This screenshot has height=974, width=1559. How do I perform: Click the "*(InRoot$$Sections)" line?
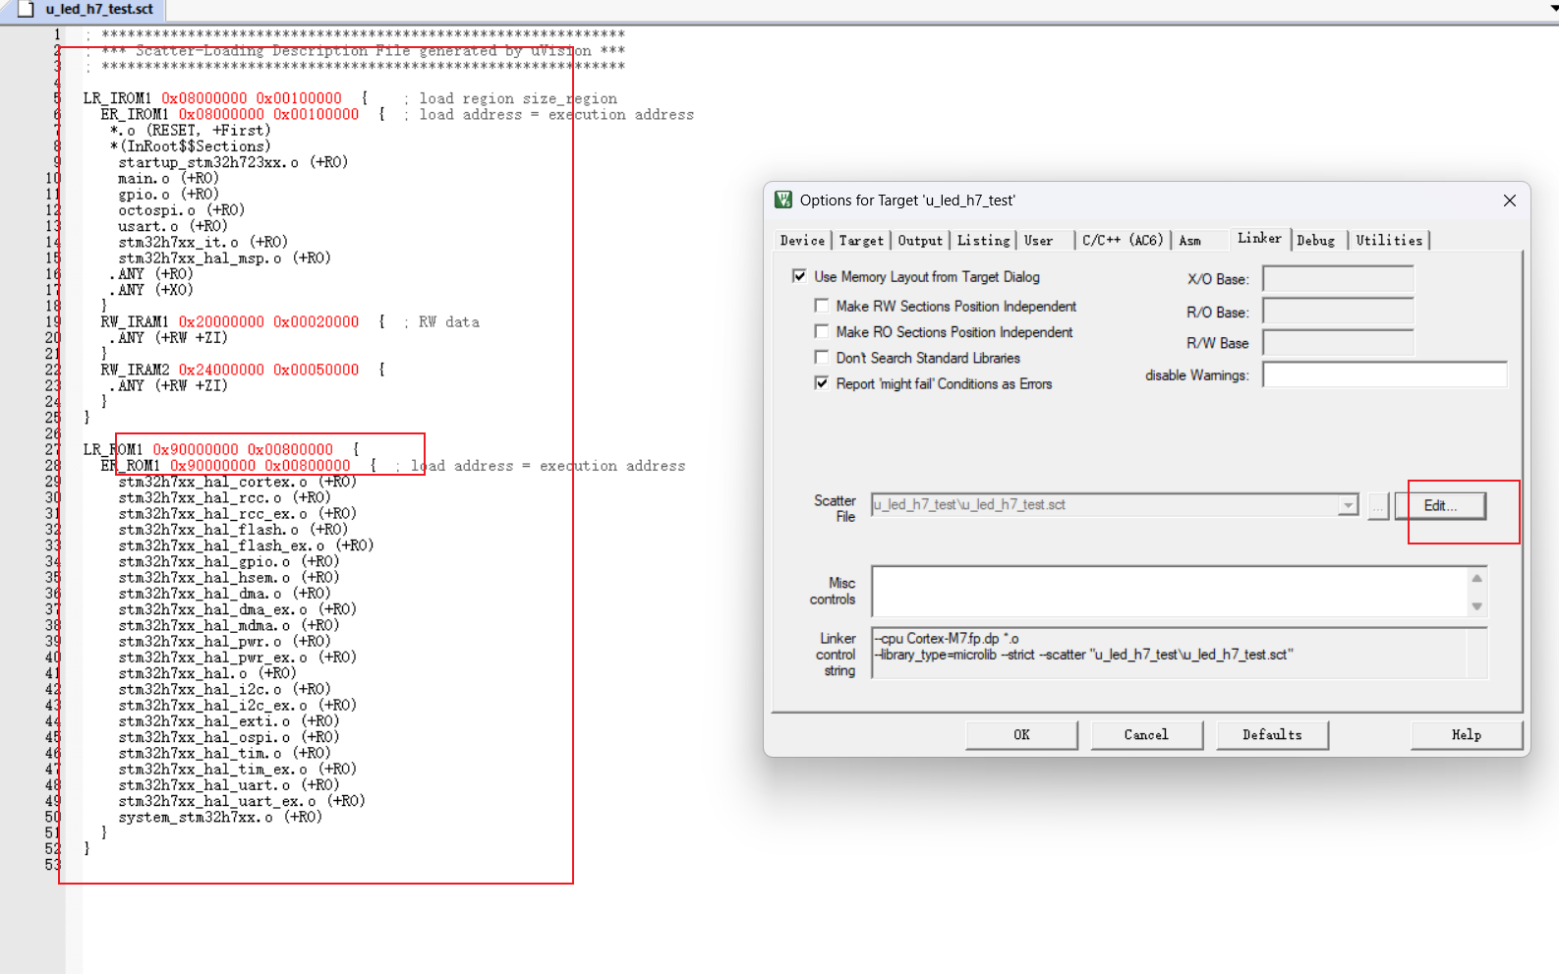(191, 146)
